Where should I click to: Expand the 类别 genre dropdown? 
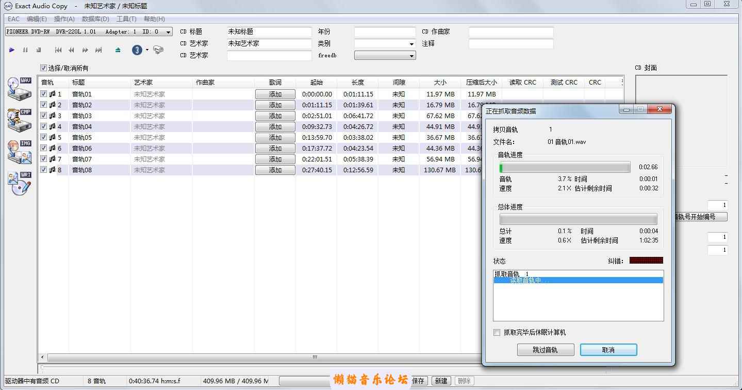385,44
